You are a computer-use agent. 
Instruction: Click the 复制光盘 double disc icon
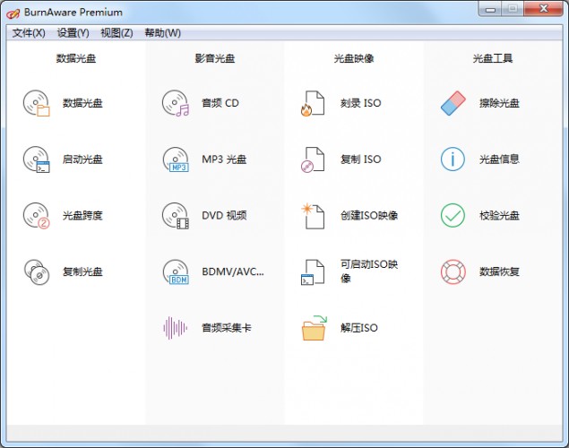coord(36,272)
